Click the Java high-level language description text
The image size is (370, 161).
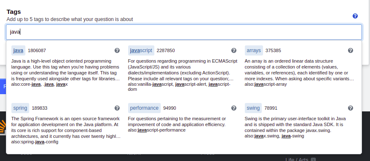66,70
